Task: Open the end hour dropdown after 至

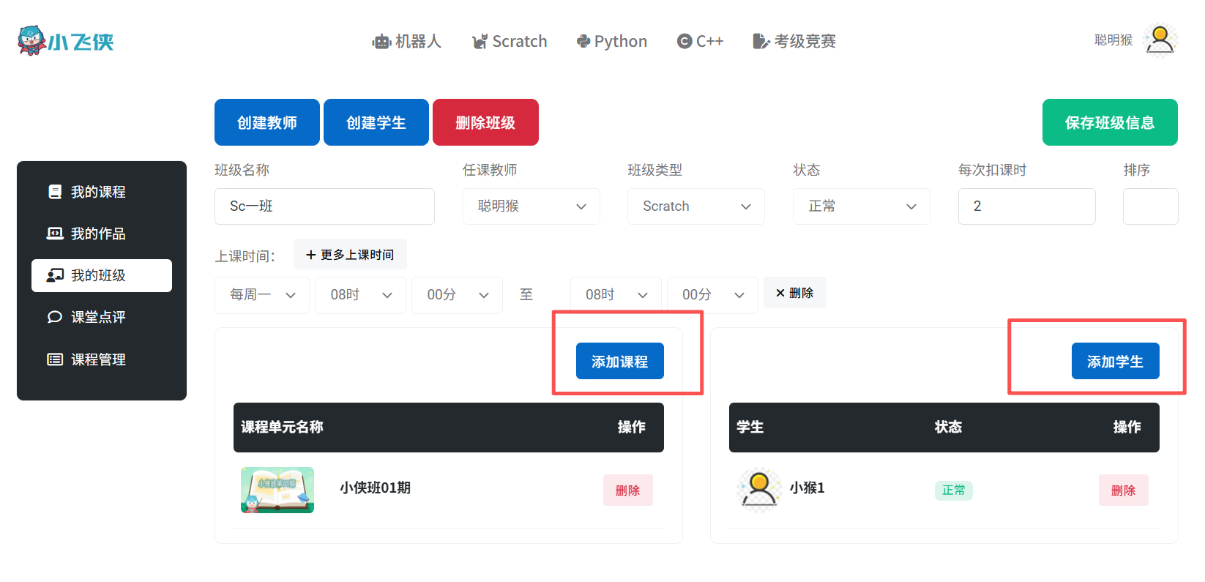Action: click(616, 295)
